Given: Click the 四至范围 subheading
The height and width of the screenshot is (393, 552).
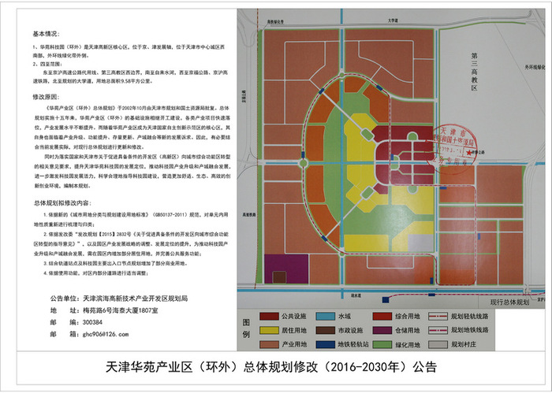Looking at the screenshot, I should 48,64.
